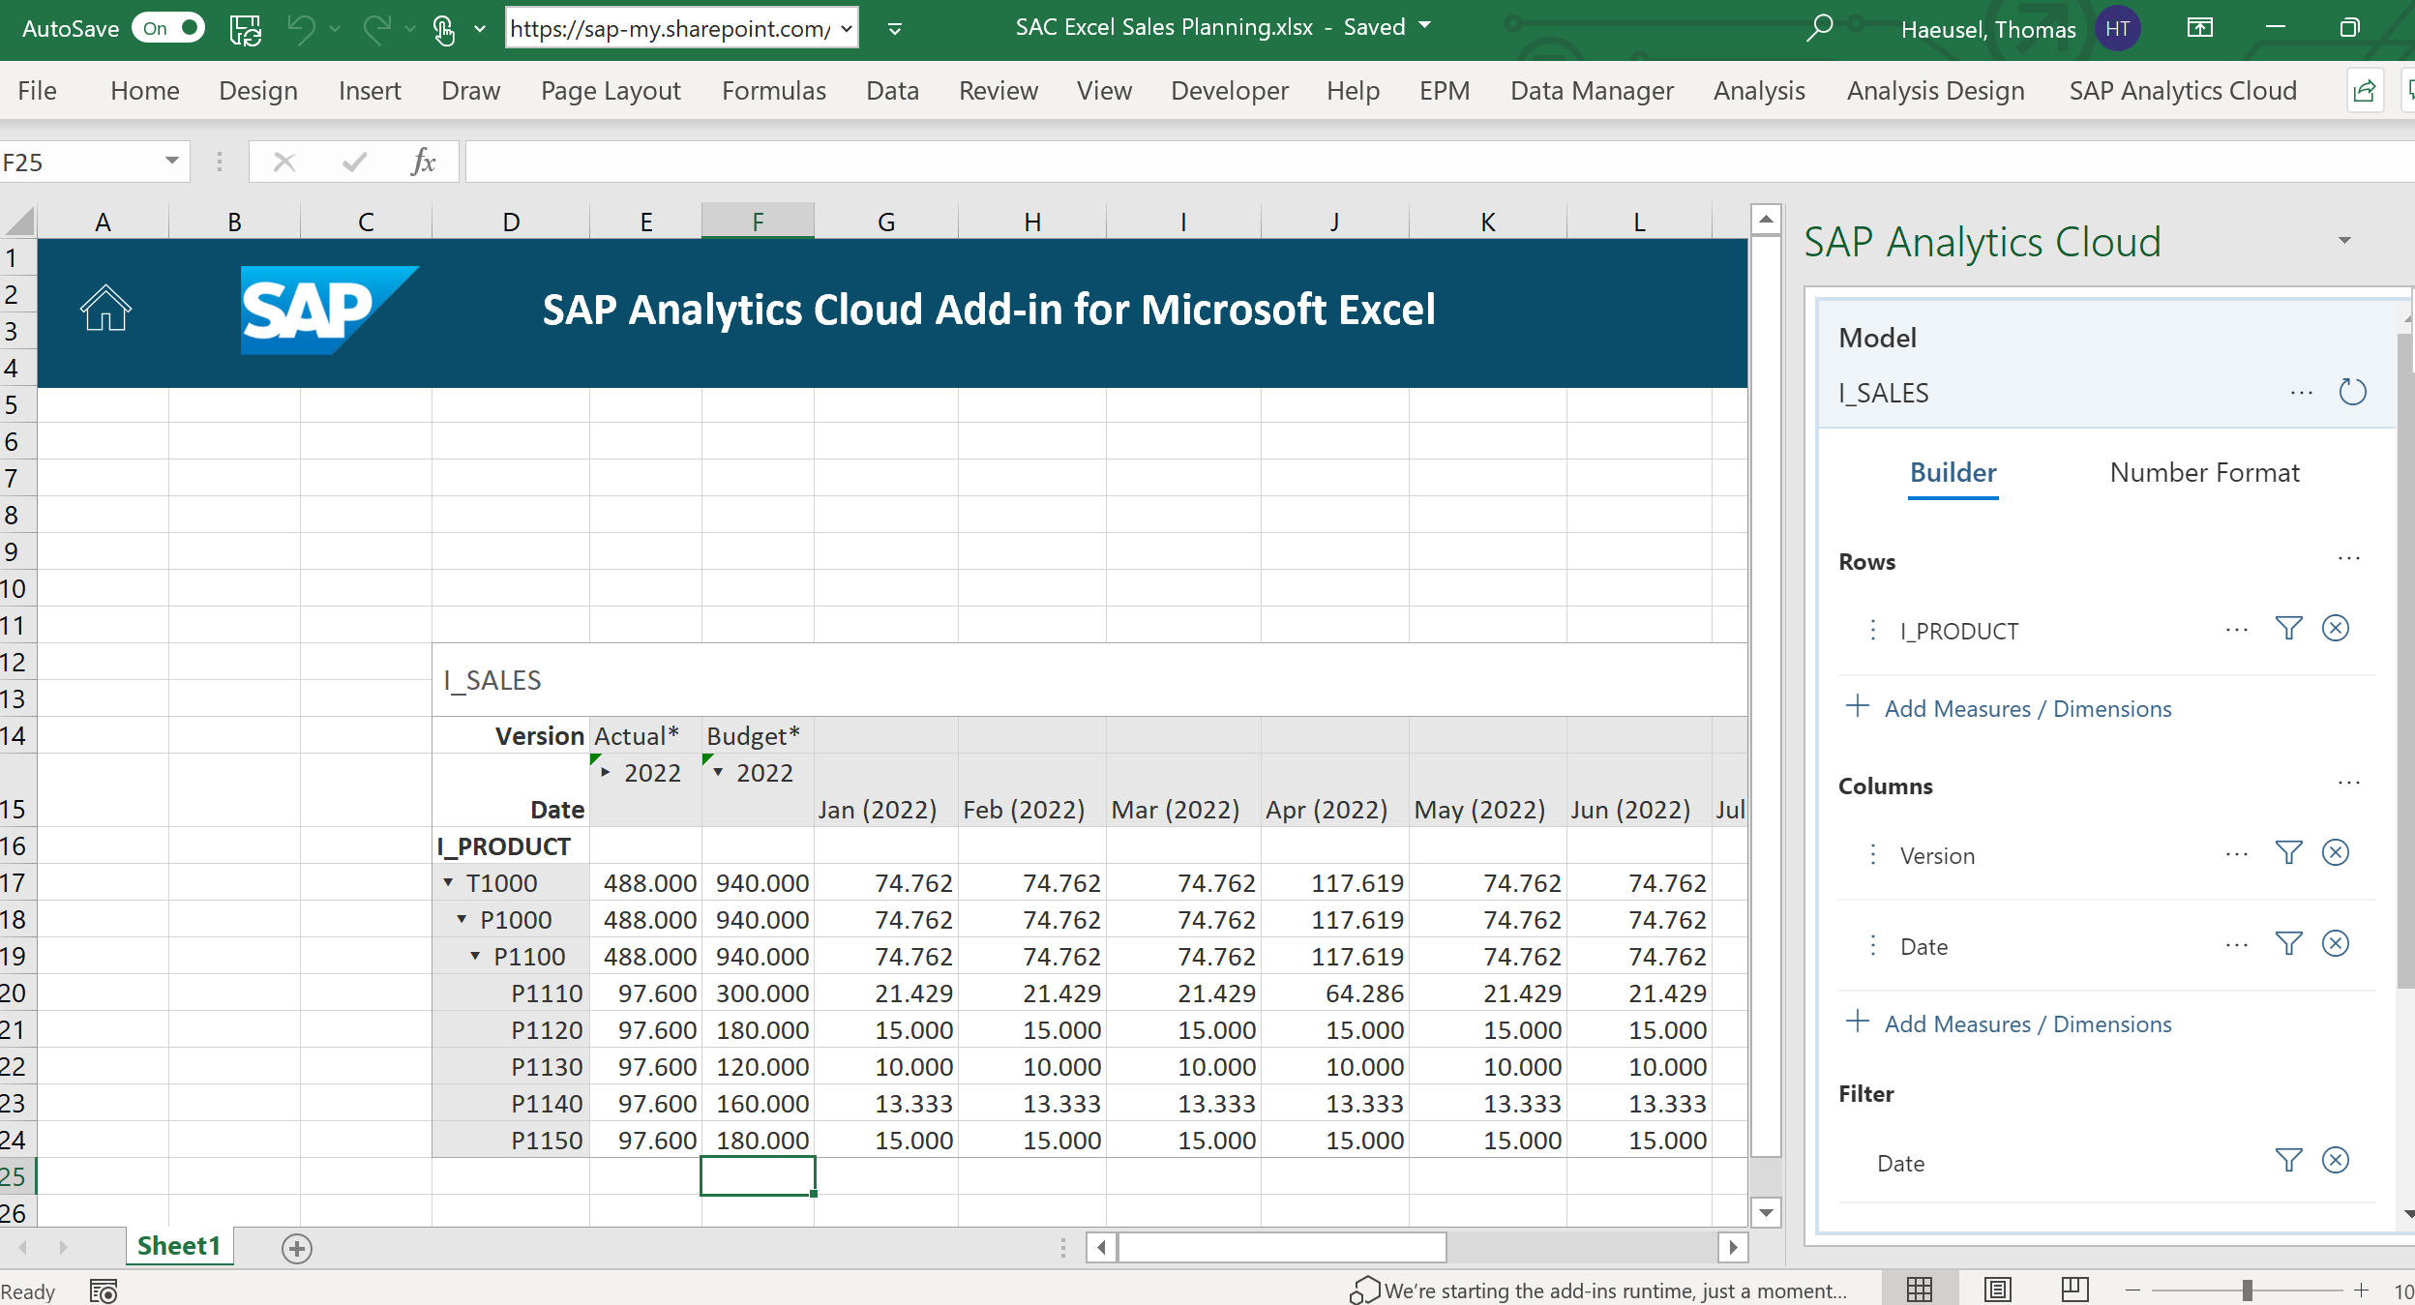Switch to Page Layout view in status bar
The image size is (2415, 1305).
[1997, 1290]
